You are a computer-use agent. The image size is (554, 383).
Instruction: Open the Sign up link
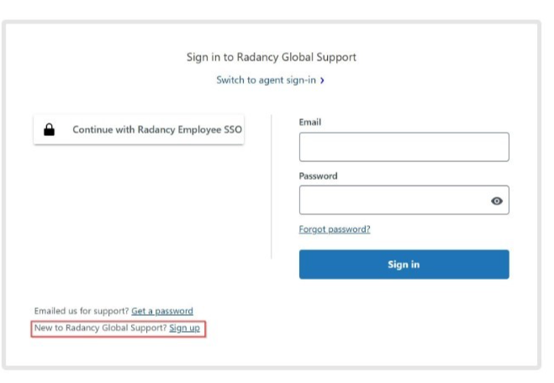point(184,328)
